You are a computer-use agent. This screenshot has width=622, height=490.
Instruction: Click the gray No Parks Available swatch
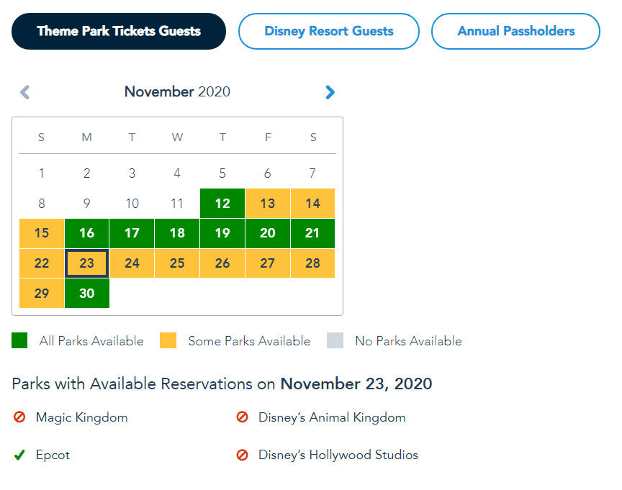tap(335, 341)
